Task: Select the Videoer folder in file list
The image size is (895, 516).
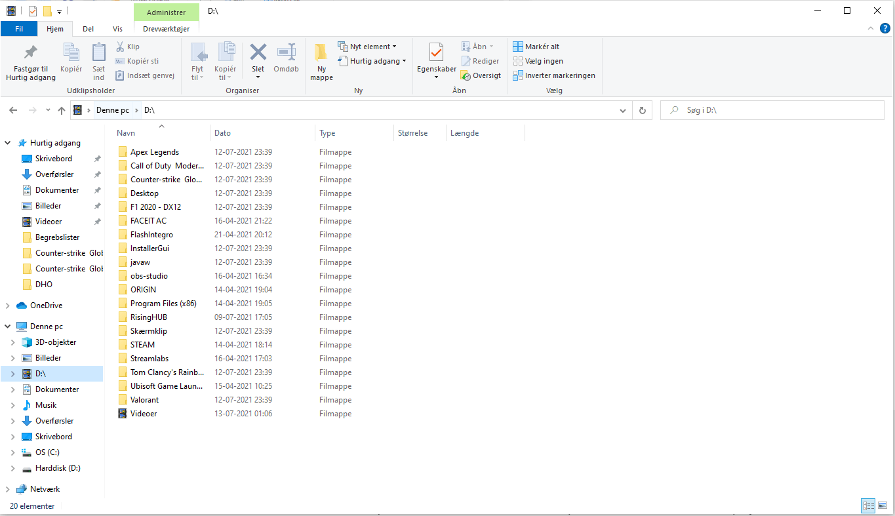Action: (x=144, y=414)
